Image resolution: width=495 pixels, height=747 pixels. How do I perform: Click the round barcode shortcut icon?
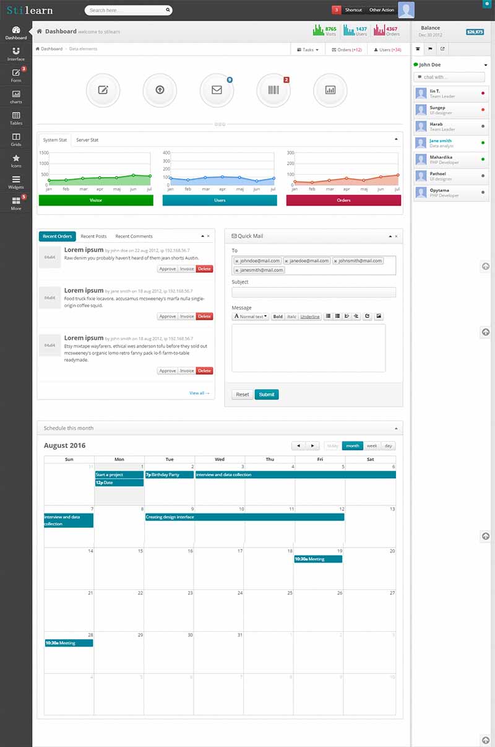pyautogui.click(x=273, y=90)
